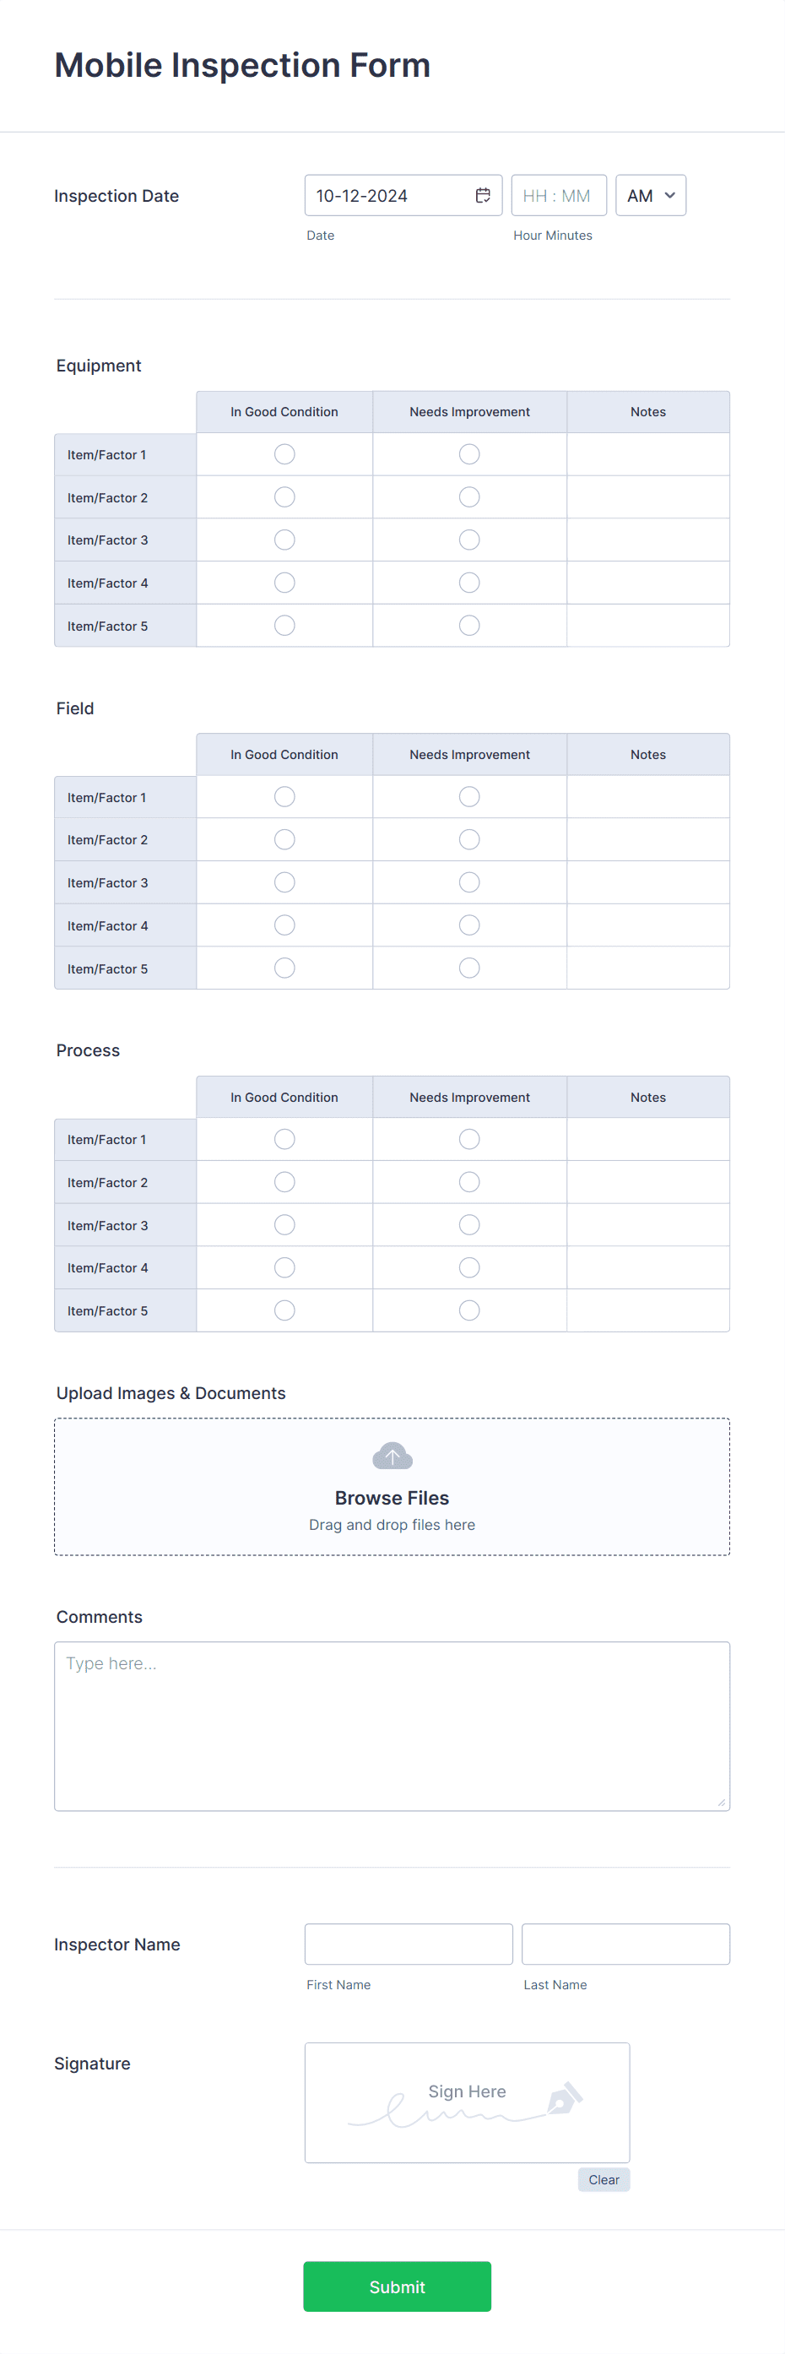Clear the signature with the Clear button
785x2354 pixels.
pos(604,2179)
